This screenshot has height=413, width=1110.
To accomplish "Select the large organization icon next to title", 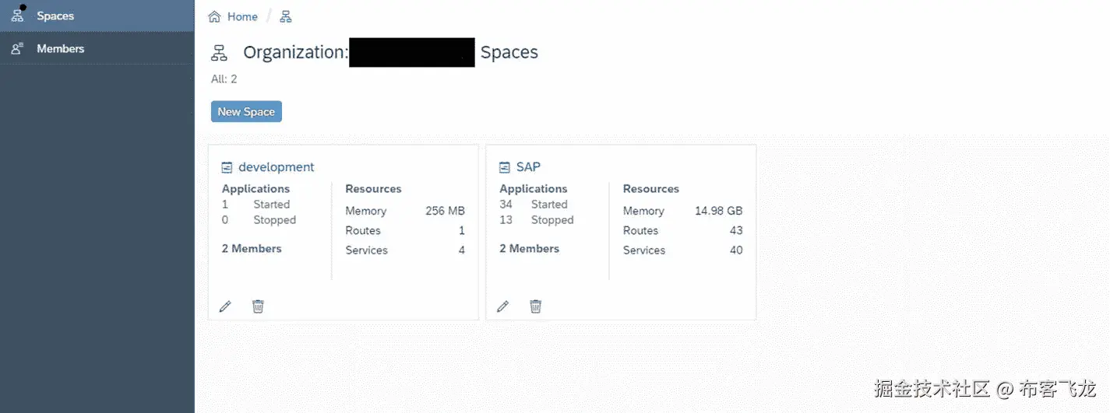I will coord(220,53).
